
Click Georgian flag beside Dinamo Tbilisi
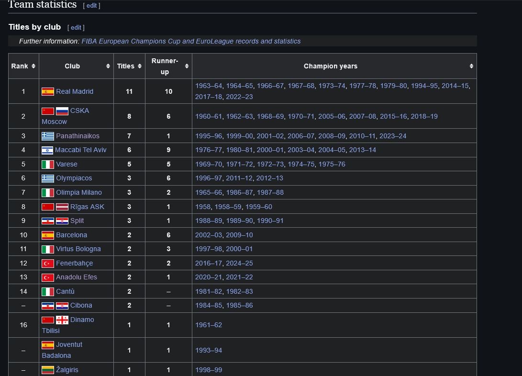tap(62, 320)
